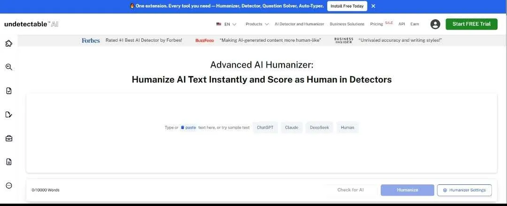Screen dimensions: 507x206
Task: Open the AI detector magnifier sidebar icon
Action: (9, 67)
